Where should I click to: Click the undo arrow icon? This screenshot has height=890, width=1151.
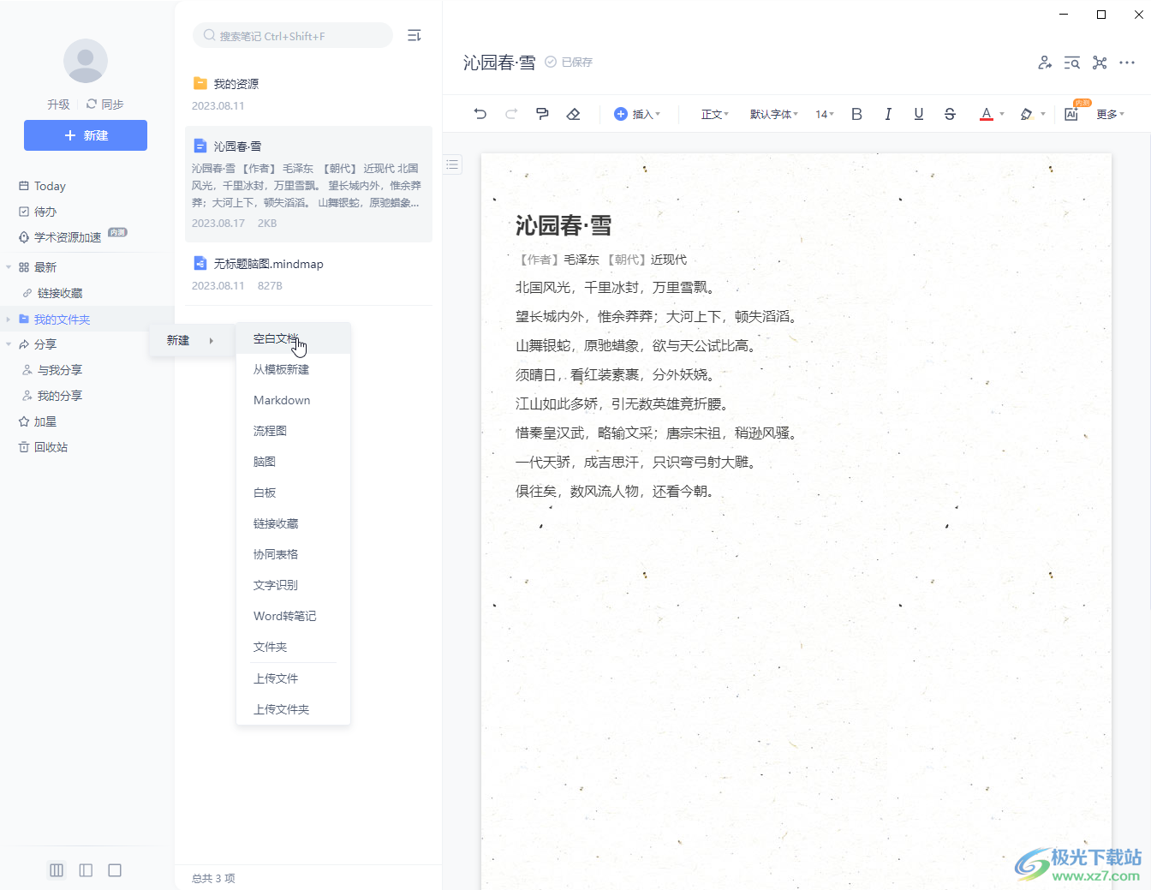click(480, 114)
